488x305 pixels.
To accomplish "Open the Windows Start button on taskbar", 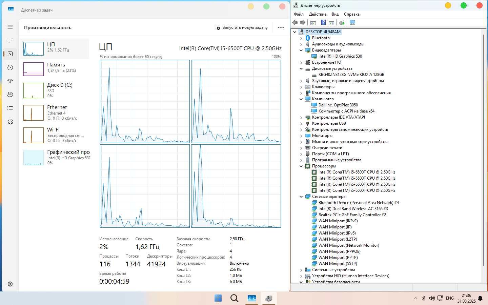I will (x=218, y=298).
